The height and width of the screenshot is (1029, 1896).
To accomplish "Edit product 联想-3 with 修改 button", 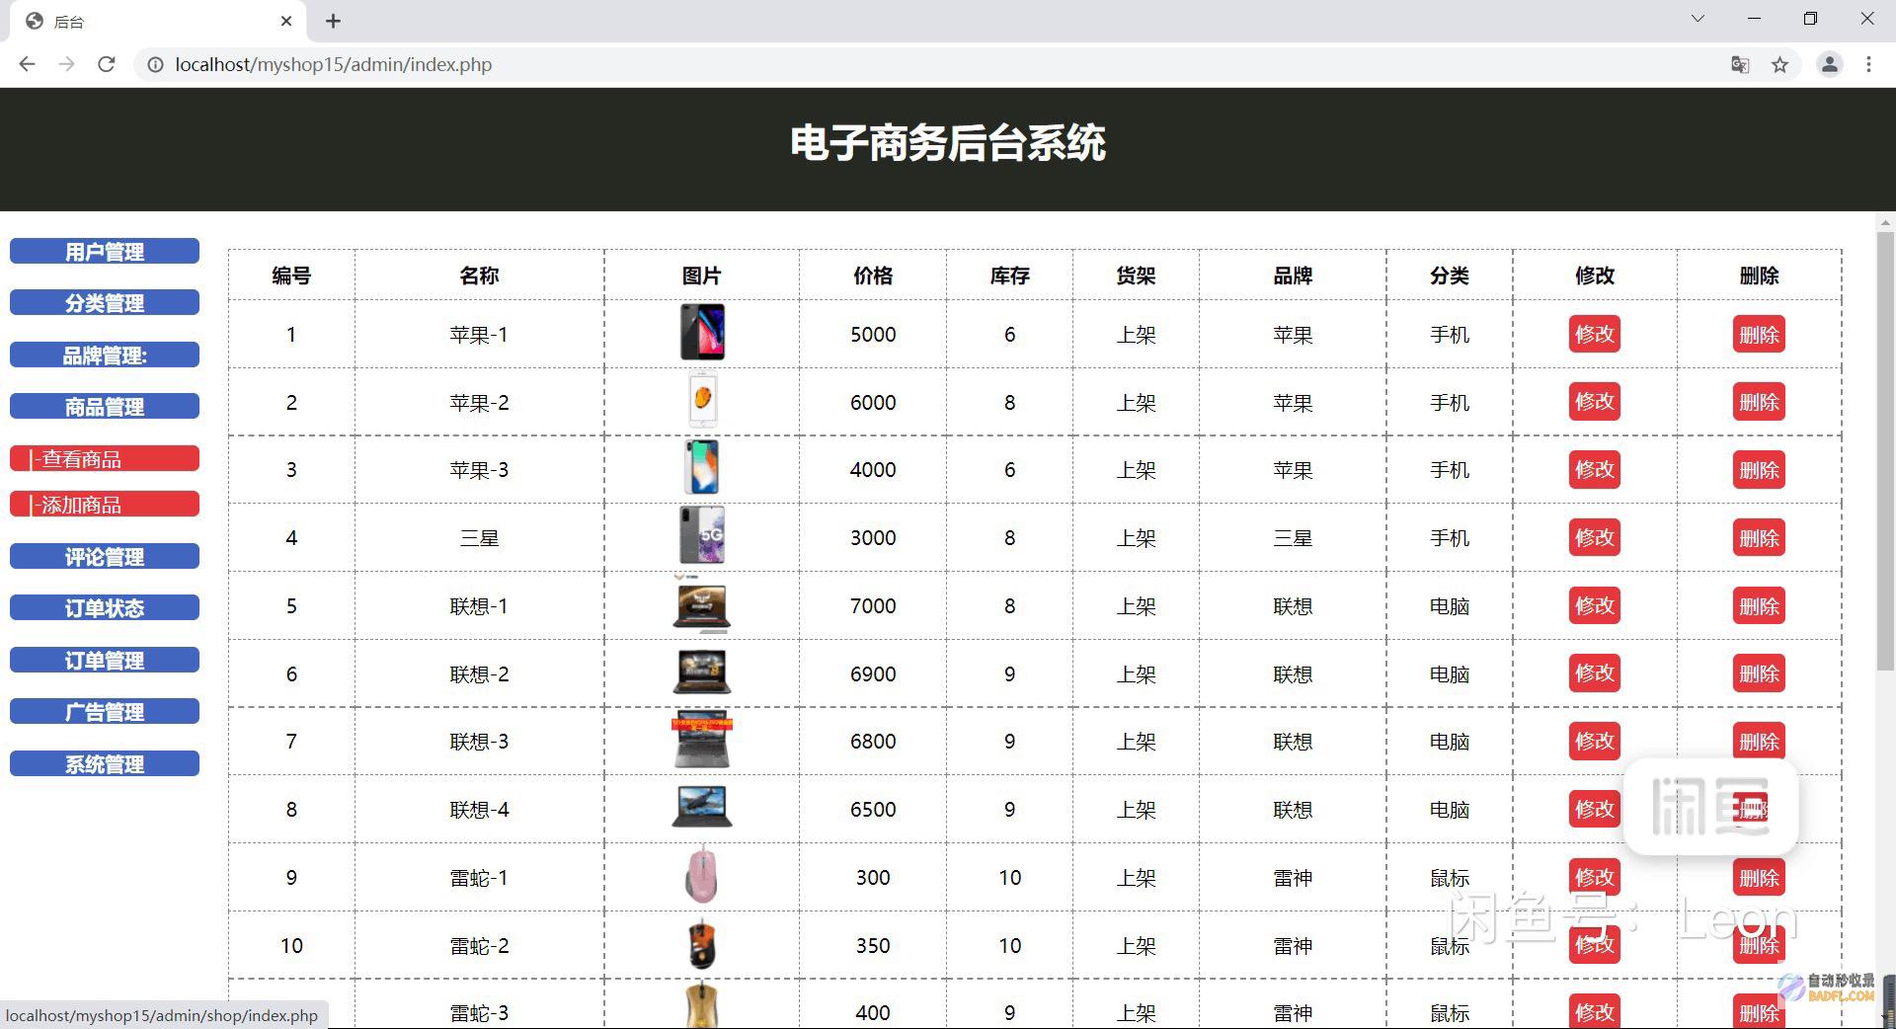I will [1594, 741].
